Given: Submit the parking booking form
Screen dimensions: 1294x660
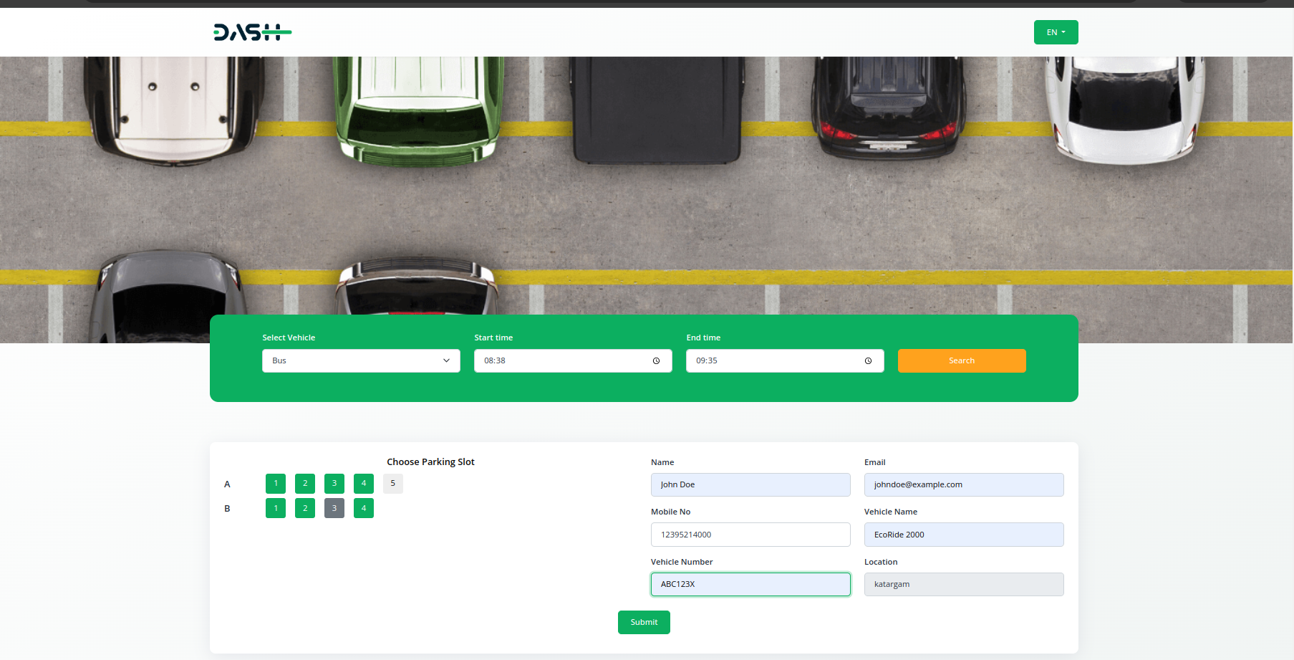Looking at the screenshot, I should 644,622.
